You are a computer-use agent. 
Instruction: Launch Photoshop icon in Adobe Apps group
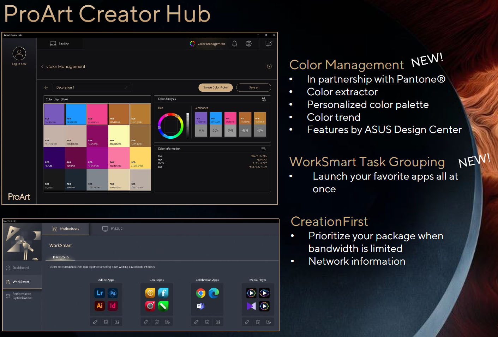[113, 293]
